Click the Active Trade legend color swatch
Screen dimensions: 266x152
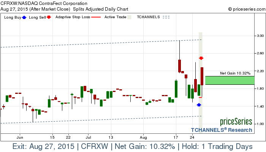(x=129, y=17)
